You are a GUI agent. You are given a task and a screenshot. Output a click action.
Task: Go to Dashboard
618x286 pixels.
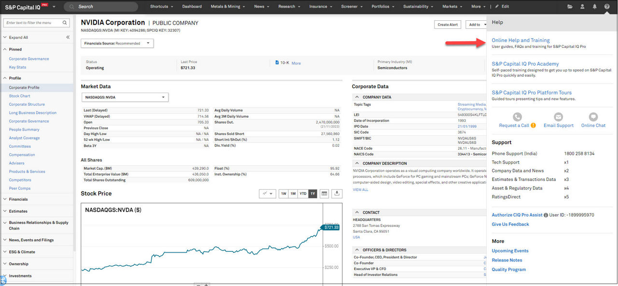click(x=192, y=7)
